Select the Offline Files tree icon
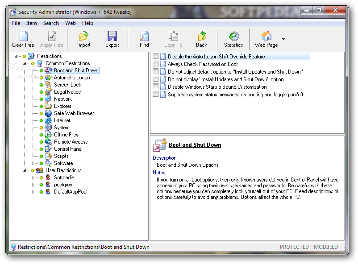This screenshot has width=358, height=264. [x=48, y=135]
